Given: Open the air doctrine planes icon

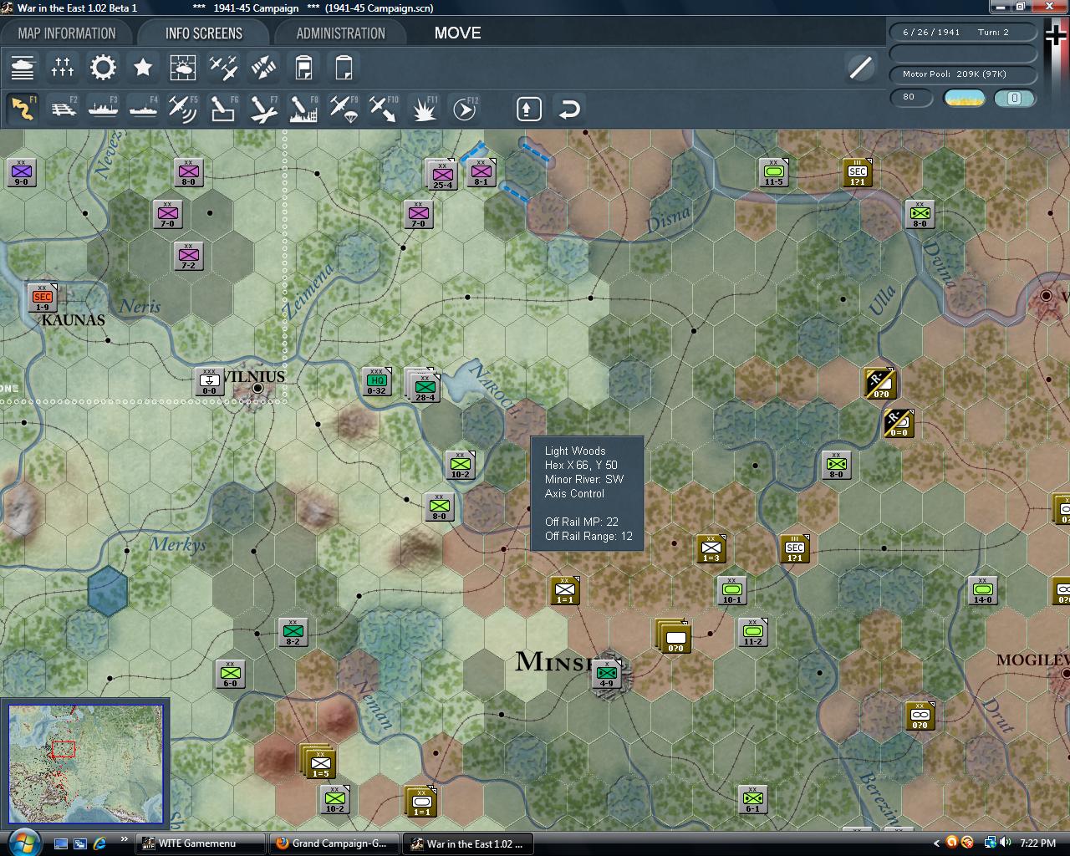Looking at the screenshot, I should click(223, 67).
